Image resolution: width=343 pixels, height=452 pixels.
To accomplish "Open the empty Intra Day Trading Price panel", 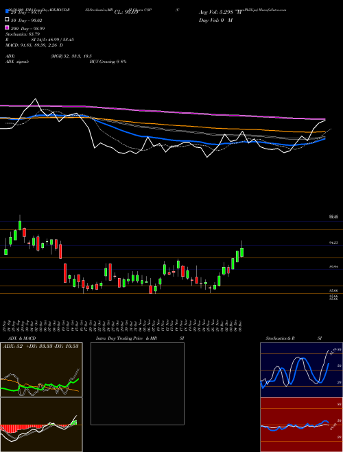I will tap(137, 384).
